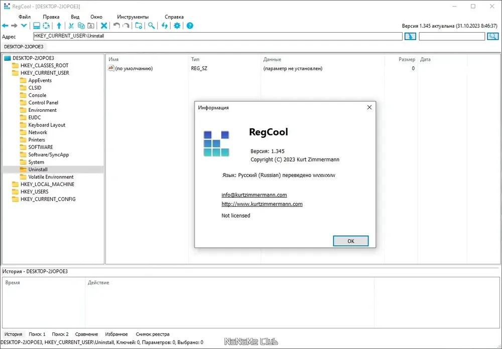Select the Control Panel key
Image resolution: width=502 pixels, height=349 pixels.
(x=43, y=102)
